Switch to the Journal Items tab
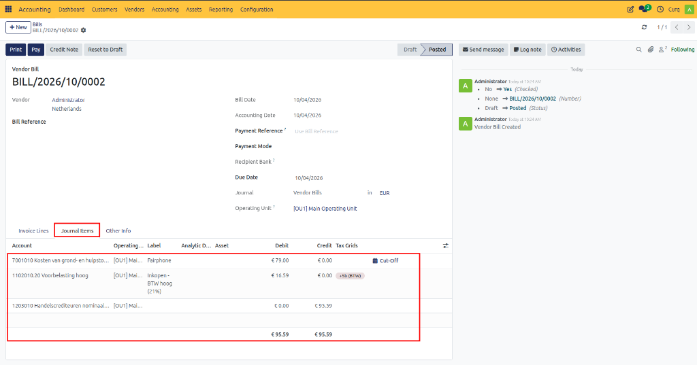This screenshot has height=365, width=697. (x=78, y=231)
